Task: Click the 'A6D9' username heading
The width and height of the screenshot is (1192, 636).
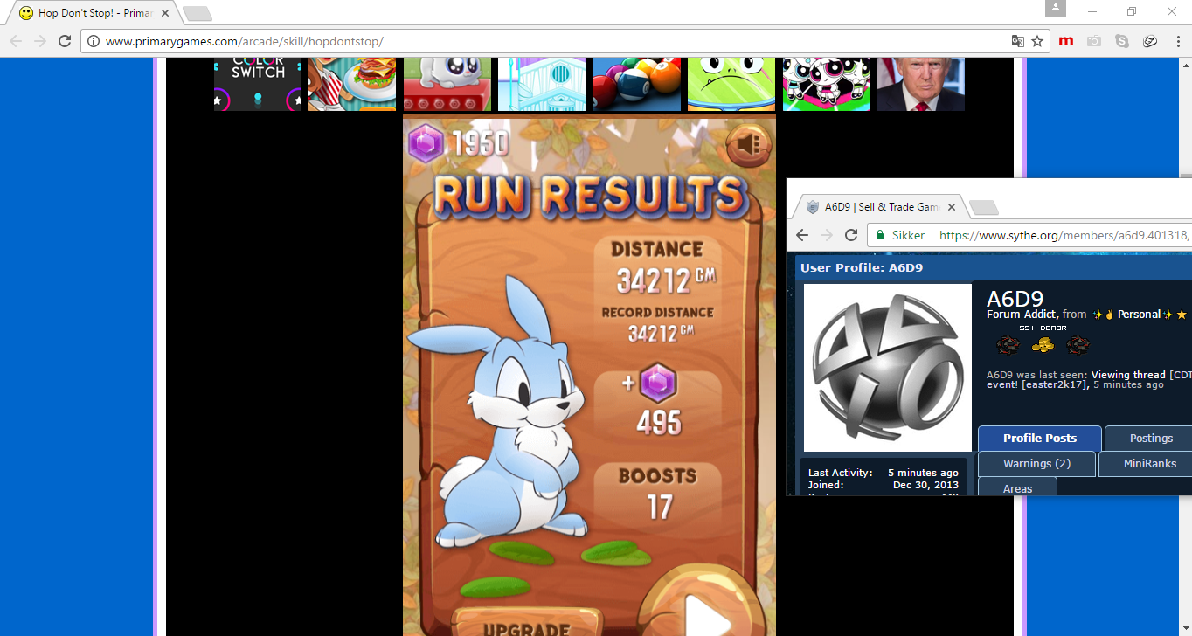Action: 1015,299
